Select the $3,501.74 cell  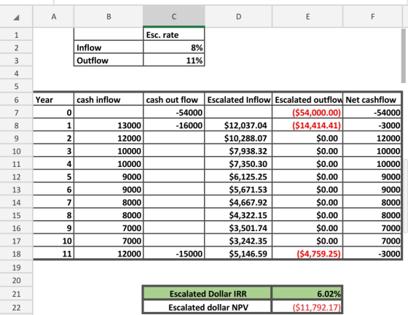tap(238, 228)
